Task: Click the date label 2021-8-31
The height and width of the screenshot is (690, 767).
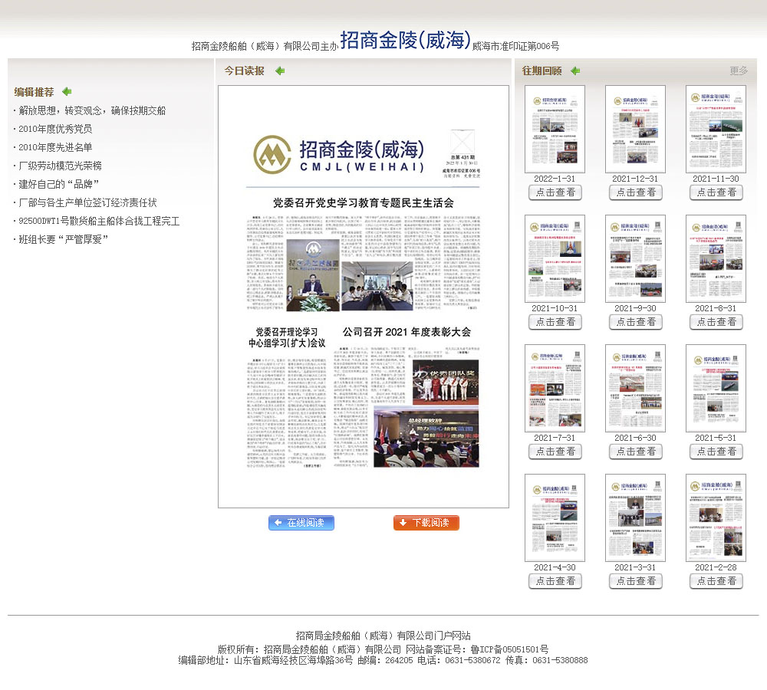Action: 716,308
